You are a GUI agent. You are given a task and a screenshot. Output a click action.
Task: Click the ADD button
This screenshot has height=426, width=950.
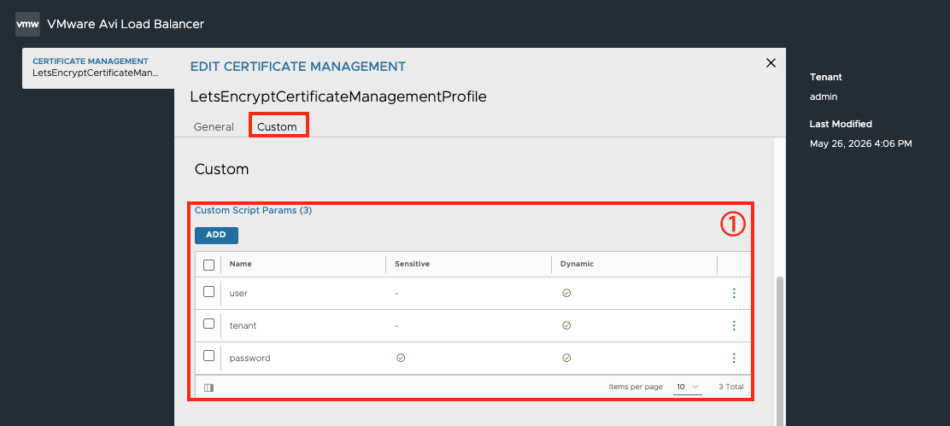coord(216,236)
